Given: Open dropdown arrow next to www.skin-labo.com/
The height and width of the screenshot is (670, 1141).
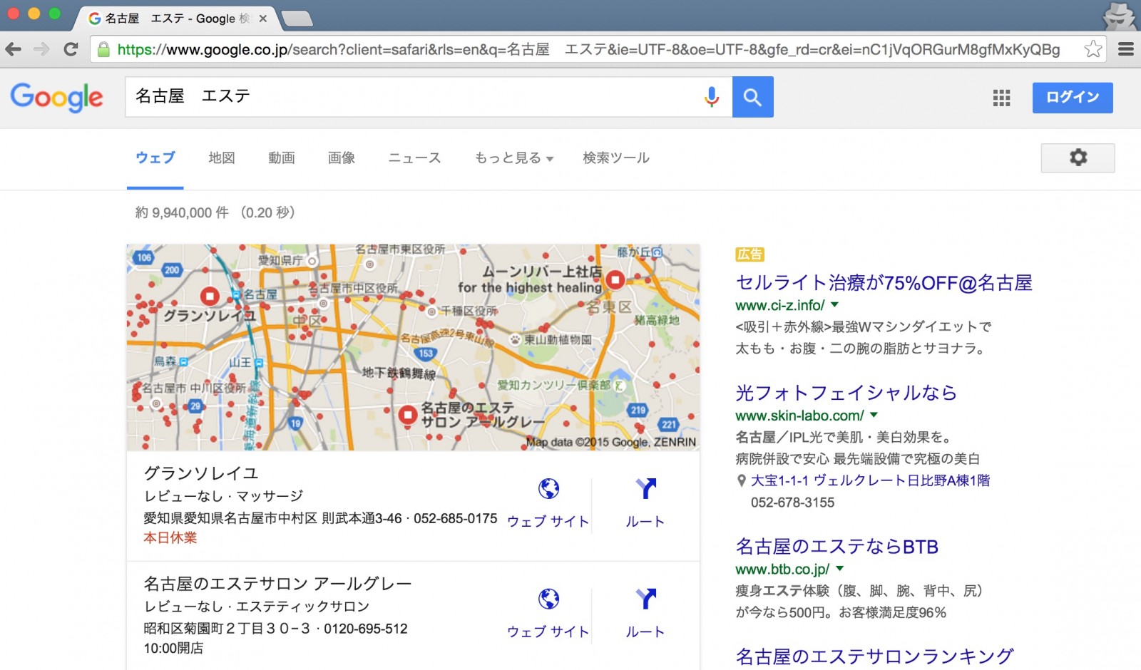Looking at the screenshot, I should (x=874, y=415).
